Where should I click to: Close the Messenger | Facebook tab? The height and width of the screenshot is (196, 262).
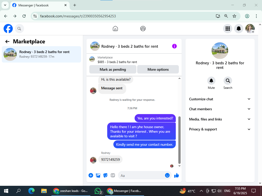coord(65,5)
